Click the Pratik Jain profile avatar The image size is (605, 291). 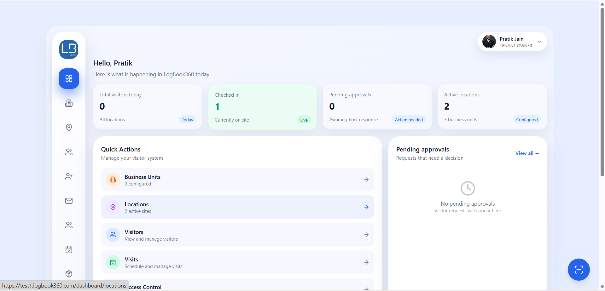point(489,42)
